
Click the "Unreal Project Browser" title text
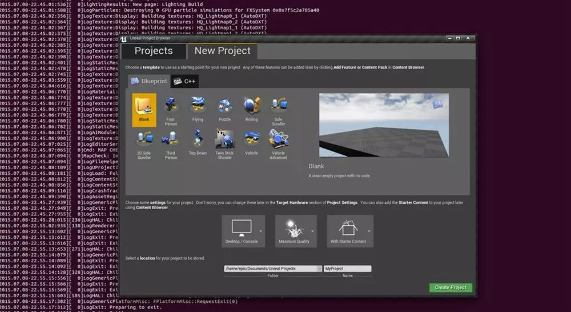[150, 38]
